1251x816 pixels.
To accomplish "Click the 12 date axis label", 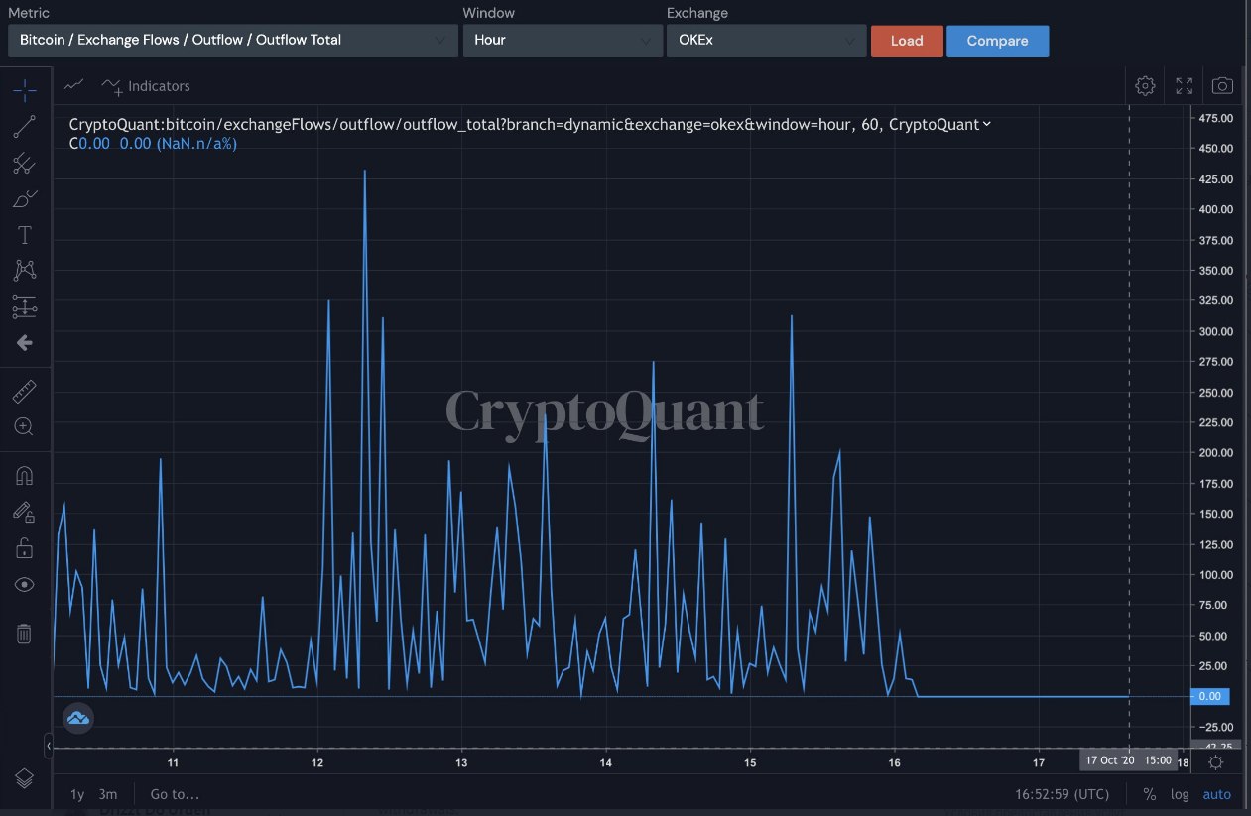I will click(317, 762).
